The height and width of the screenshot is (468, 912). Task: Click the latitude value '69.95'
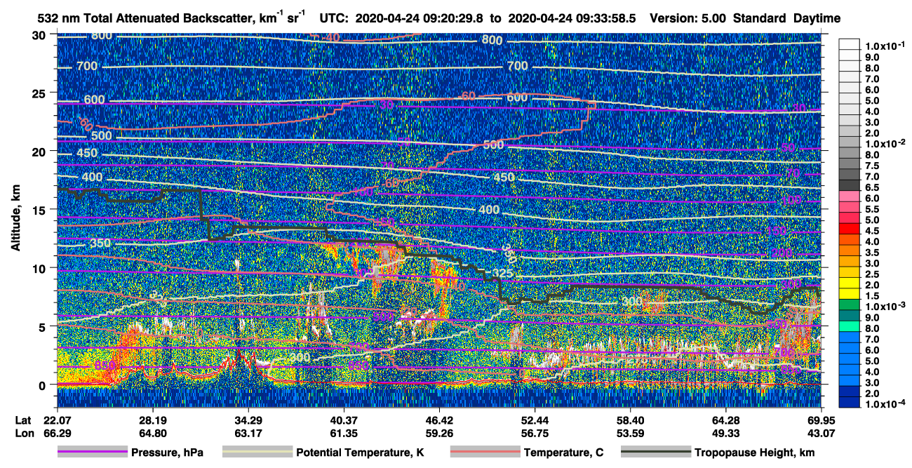[x=821, y=420]
